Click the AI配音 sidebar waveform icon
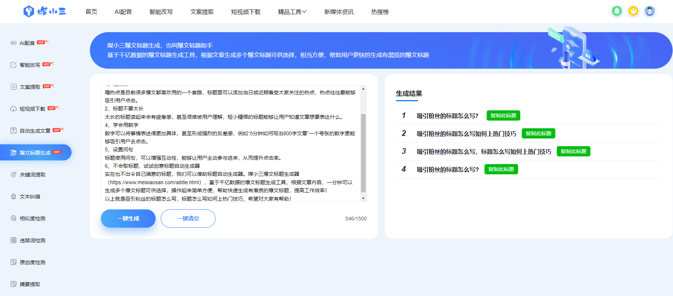The height and width of the screenshot is (296, 673). [14, 43]
